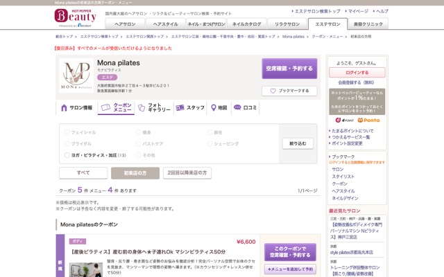Open sidebar スタイリスト bookmark link
Screen dimensions: 444x277
point(343,177)
